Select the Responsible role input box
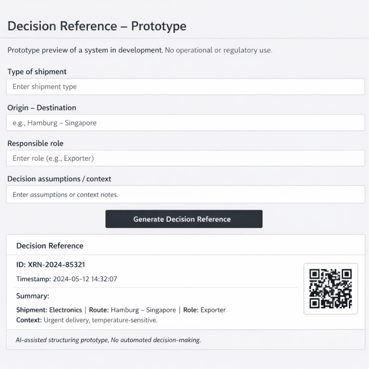Viewport: 369px width, 369px height. [x=185, y=158]
